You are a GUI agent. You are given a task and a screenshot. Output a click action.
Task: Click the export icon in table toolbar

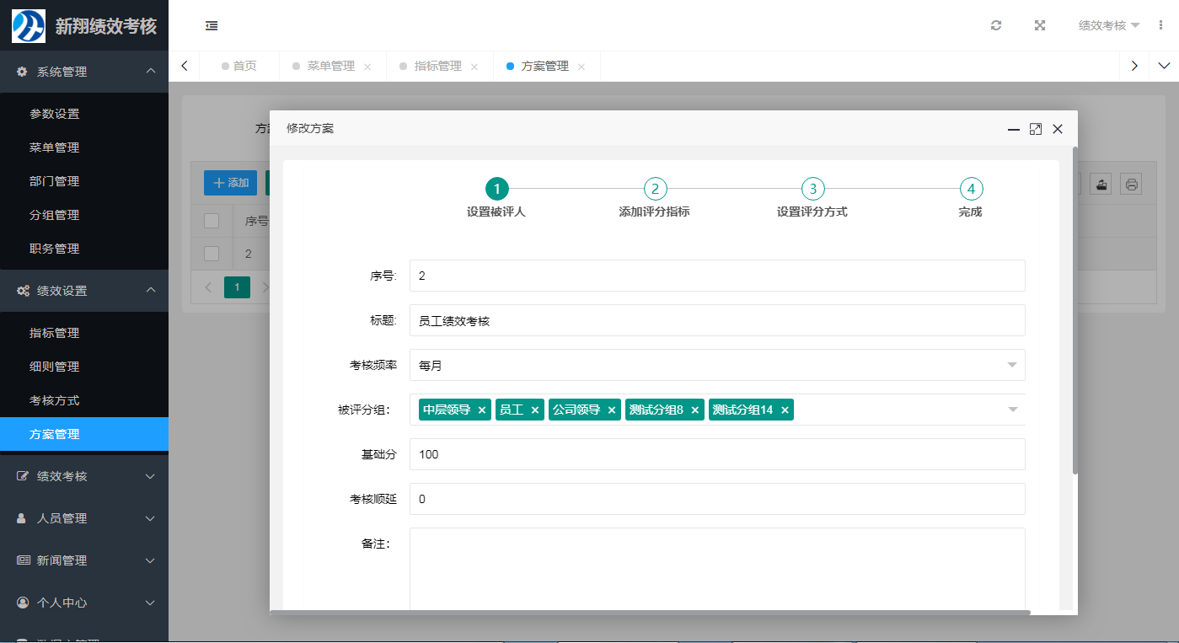pos(1101,184)
